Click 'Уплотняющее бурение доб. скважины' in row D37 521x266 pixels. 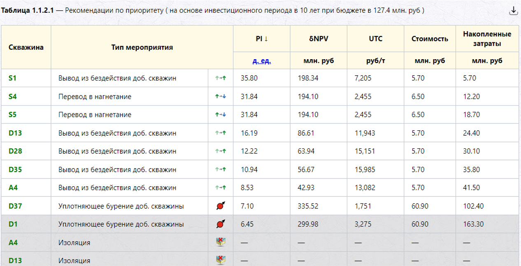coord(121,206)
